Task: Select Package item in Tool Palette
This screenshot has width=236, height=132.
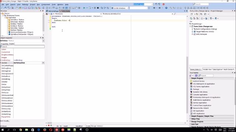Action: [x=196, y=89]
